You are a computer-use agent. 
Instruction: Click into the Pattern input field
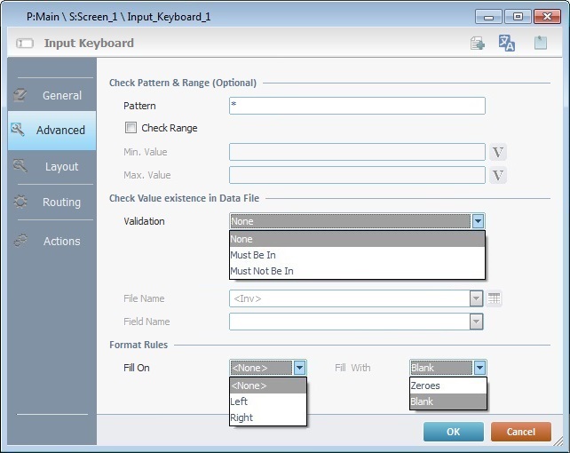point(357,106)
